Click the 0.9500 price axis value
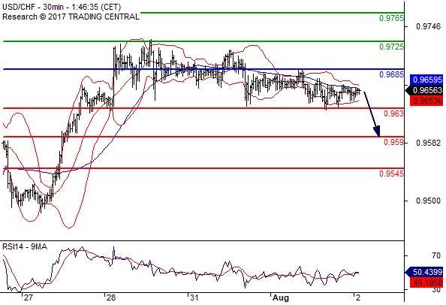Image resolution: width=446 pixels, height=305 pixels. click(x=428, y=201)
